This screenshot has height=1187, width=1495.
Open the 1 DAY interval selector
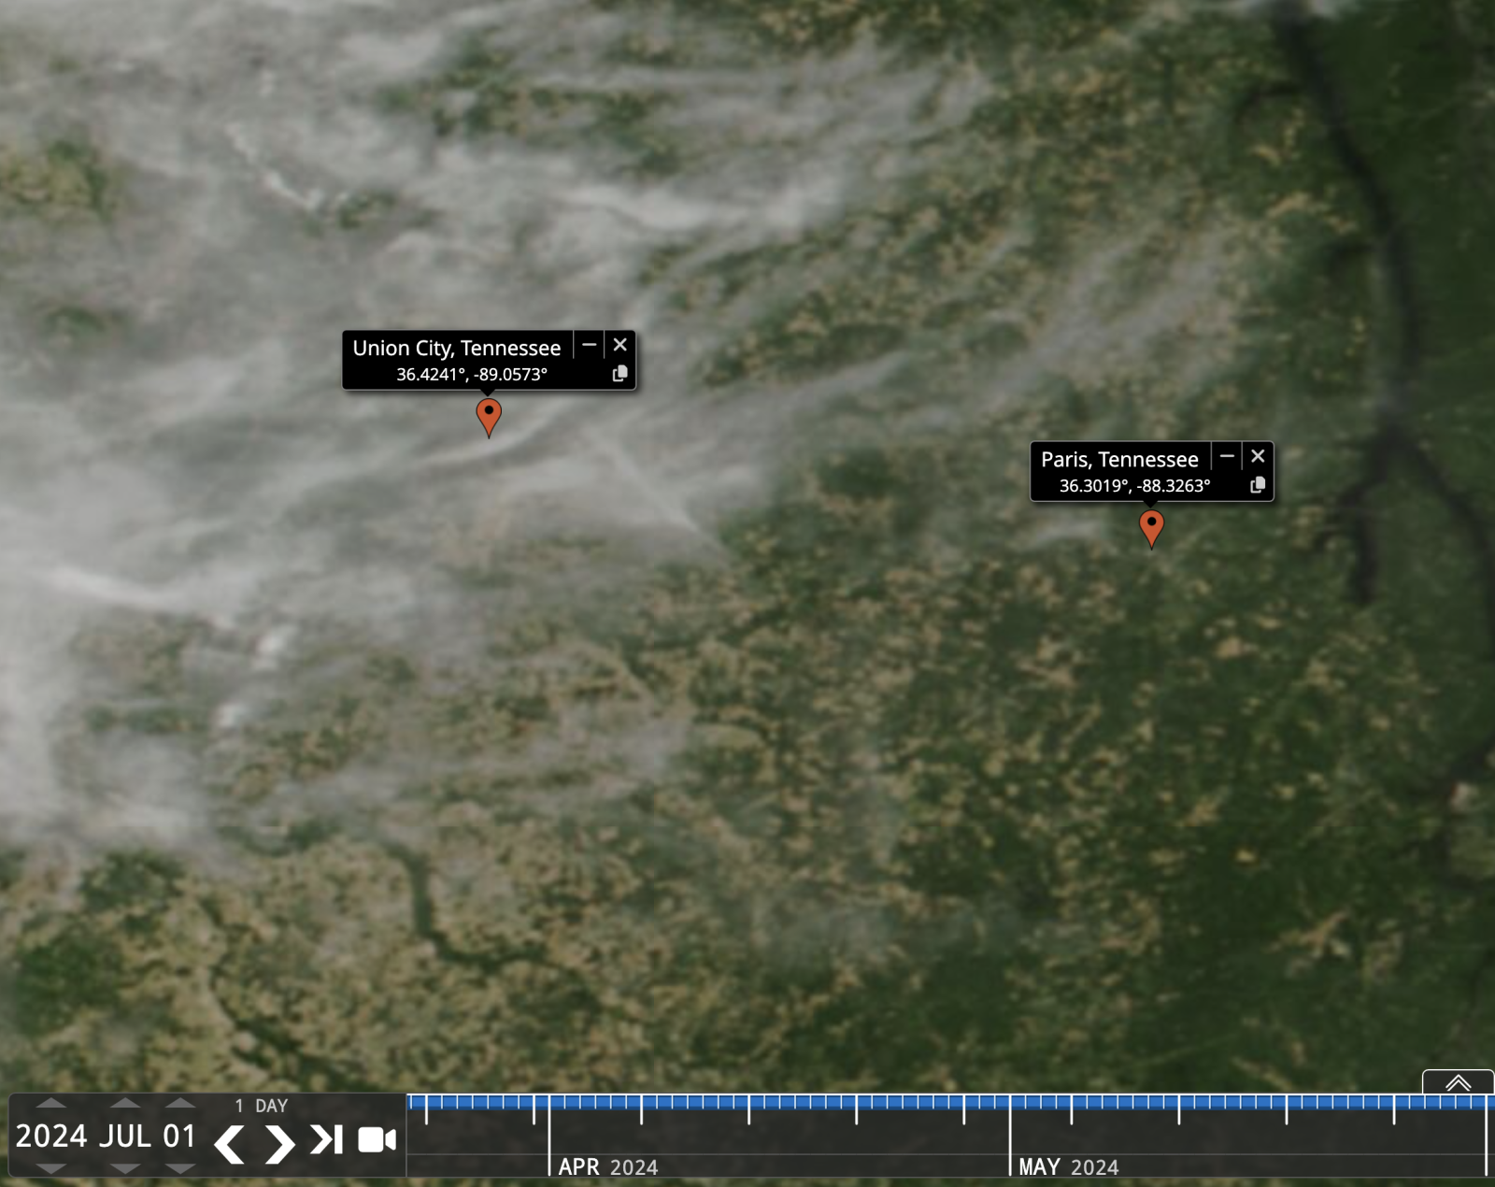[262, 1106]
